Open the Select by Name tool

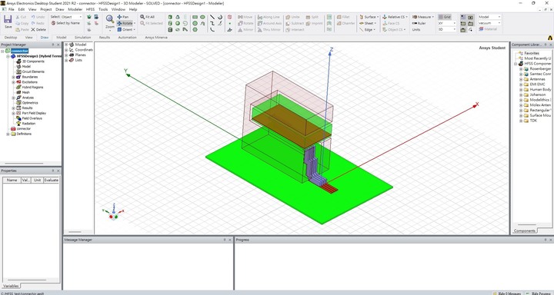point(65,23)
